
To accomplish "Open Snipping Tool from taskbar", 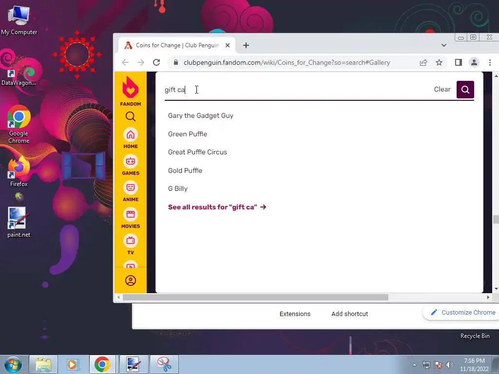I will coord(164,364).
